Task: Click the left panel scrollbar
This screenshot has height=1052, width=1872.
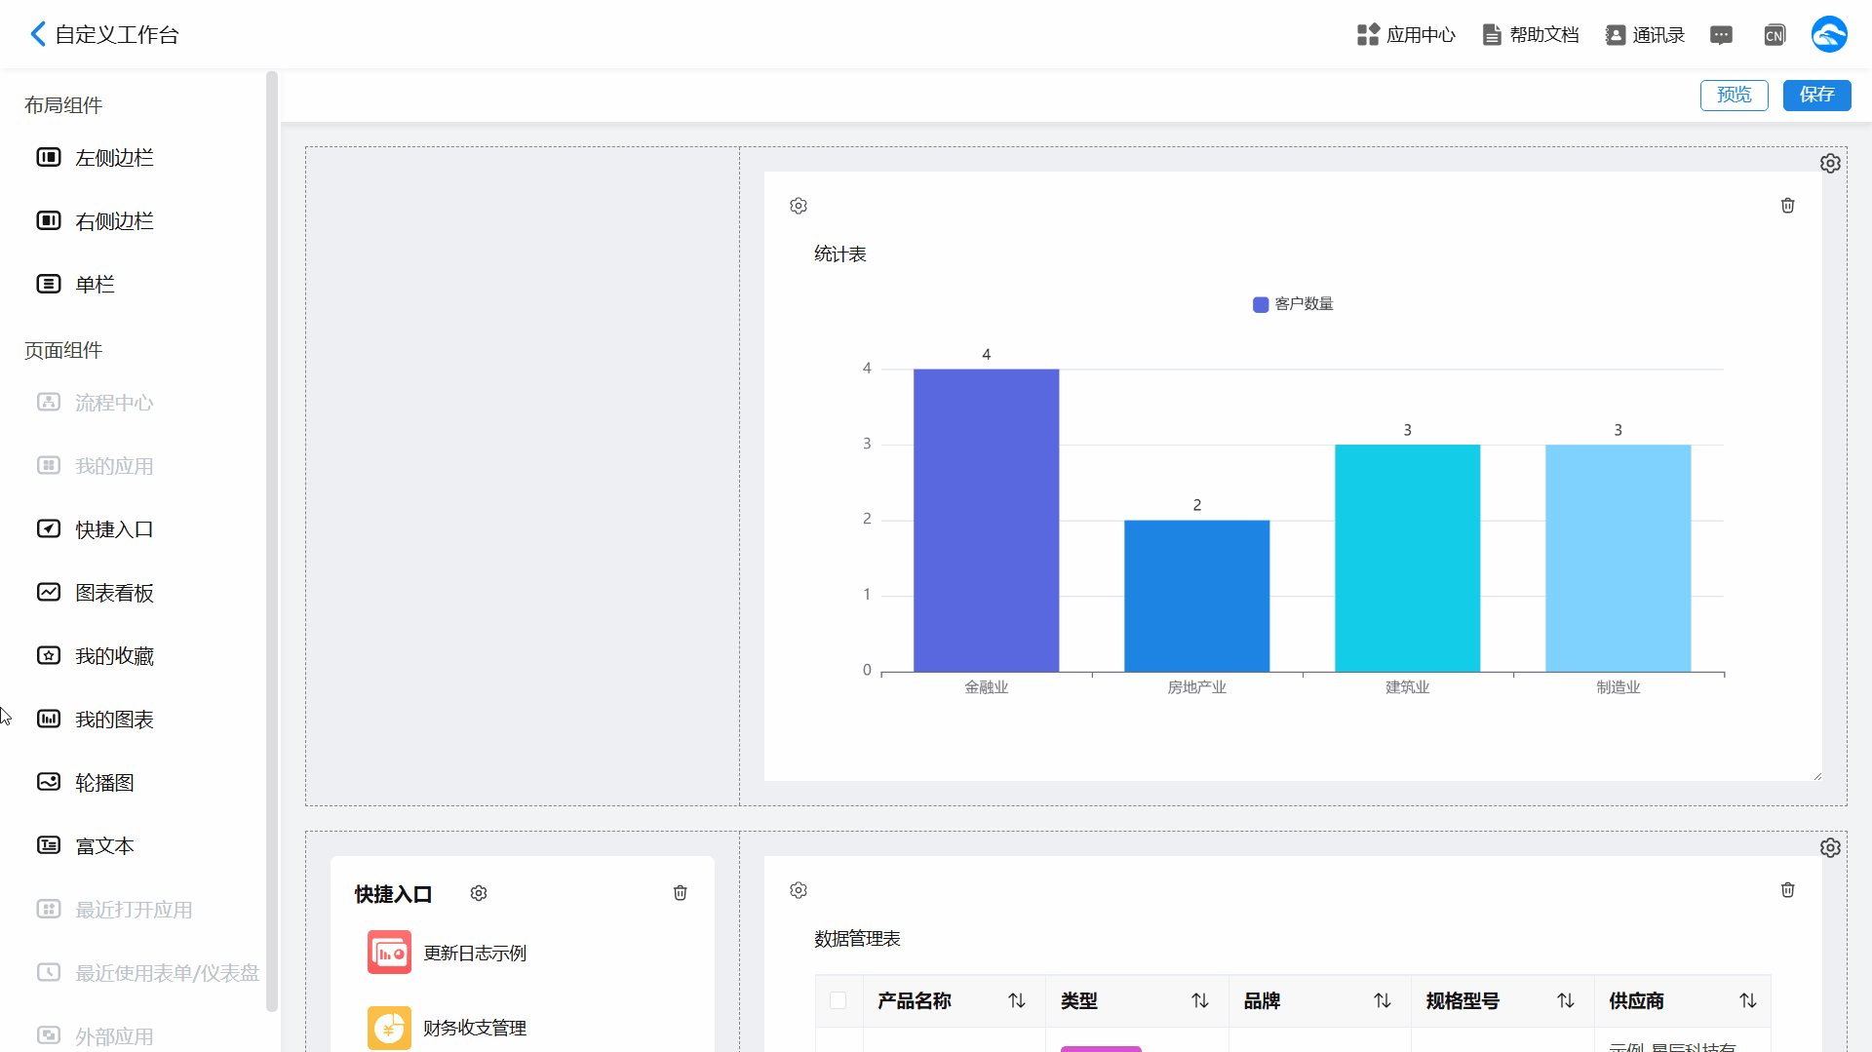Action: [x=272, y=541]
